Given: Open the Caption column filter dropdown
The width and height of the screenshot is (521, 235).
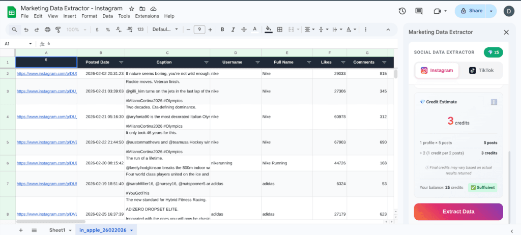Looking at the screenshot, I should tap(206, 62).
